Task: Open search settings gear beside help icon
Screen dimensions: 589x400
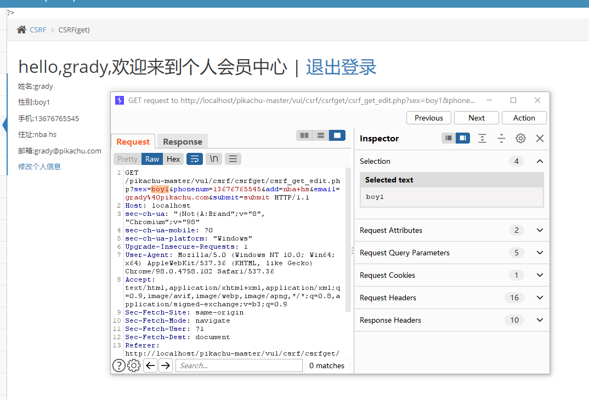Action: pos(134,365)
